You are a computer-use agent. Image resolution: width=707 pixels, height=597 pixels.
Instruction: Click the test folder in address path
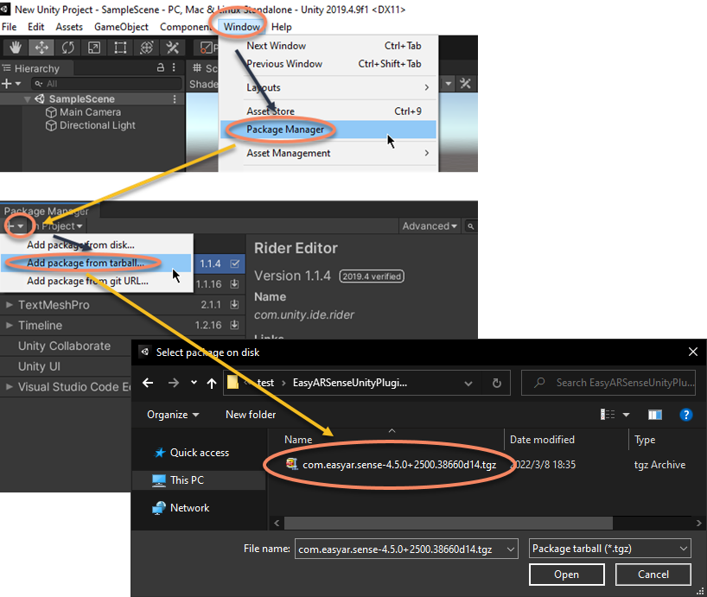(265, 383)
